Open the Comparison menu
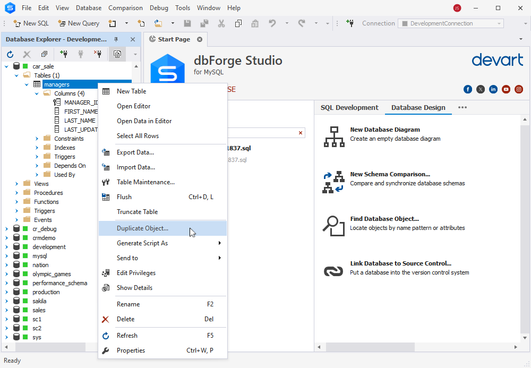This screenshot has width=531, height=368. point(126,8)
